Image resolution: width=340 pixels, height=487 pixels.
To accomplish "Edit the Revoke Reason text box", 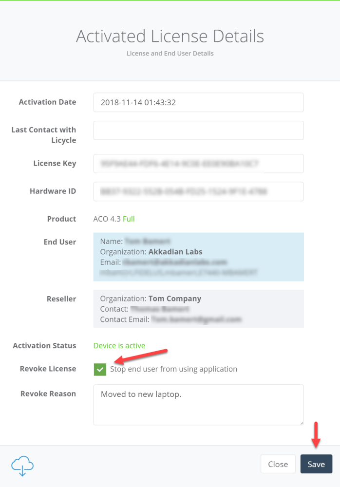I will click(198, 405).
